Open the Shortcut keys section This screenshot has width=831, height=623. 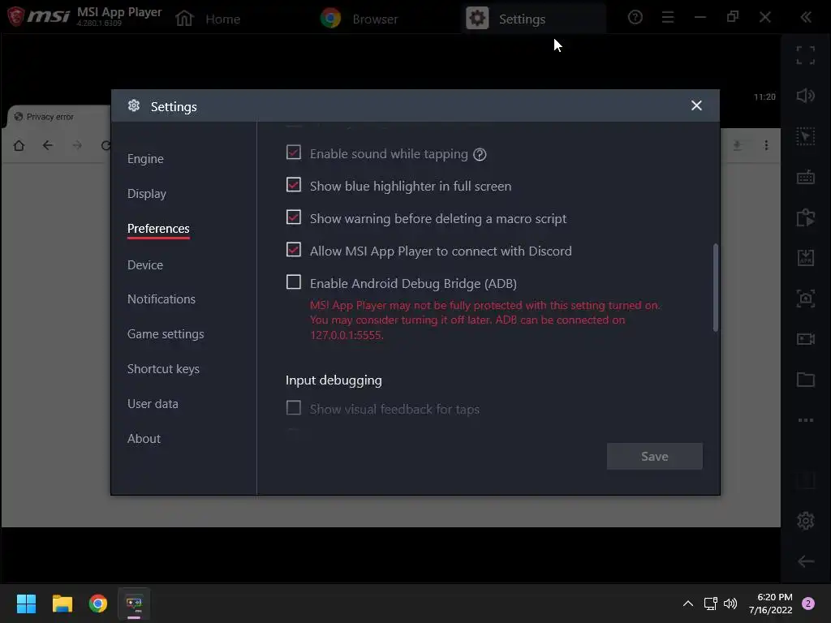point(163,369)
